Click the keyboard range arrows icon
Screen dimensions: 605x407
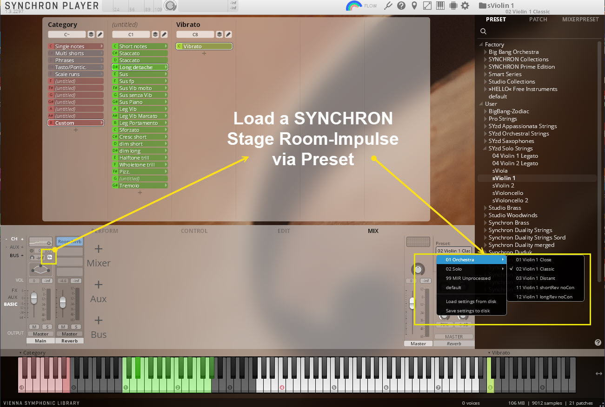pyautogui.click(x=599, y=374)
